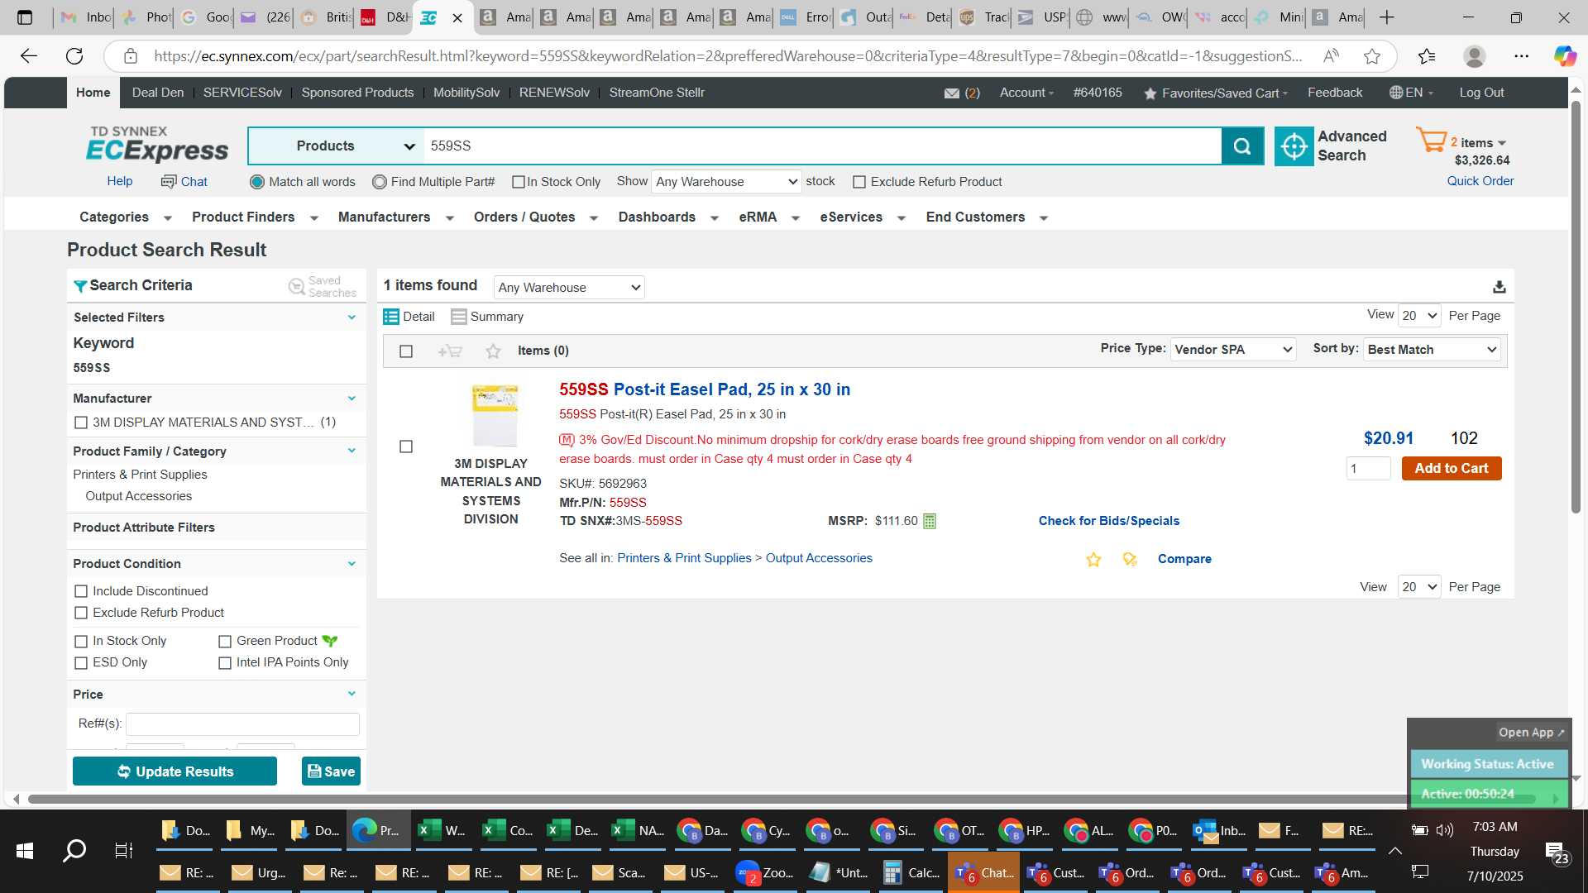Open Manufacturers menu

tap(396, 217)
